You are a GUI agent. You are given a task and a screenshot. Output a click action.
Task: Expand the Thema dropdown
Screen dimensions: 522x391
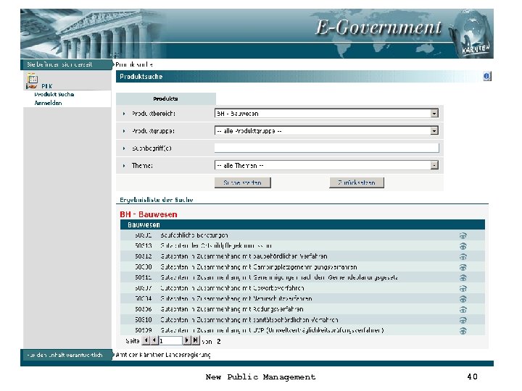pyautogui.click(x=434, y=165)
